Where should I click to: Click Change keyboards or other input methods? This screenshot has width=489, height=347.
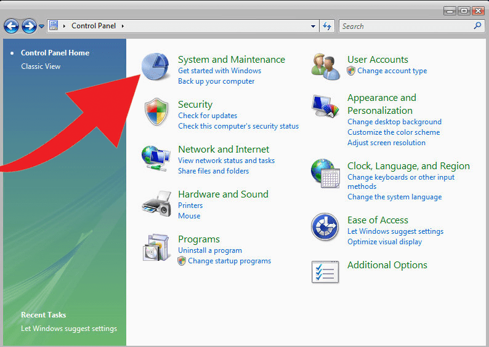pyautogui.click(x=401, y=181)
